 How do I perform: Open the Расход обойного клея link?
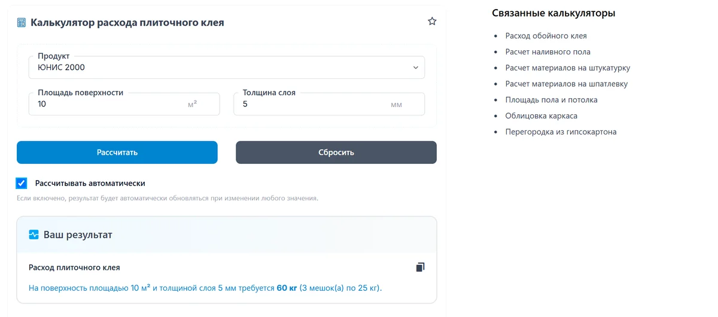(x=546, y=36)
